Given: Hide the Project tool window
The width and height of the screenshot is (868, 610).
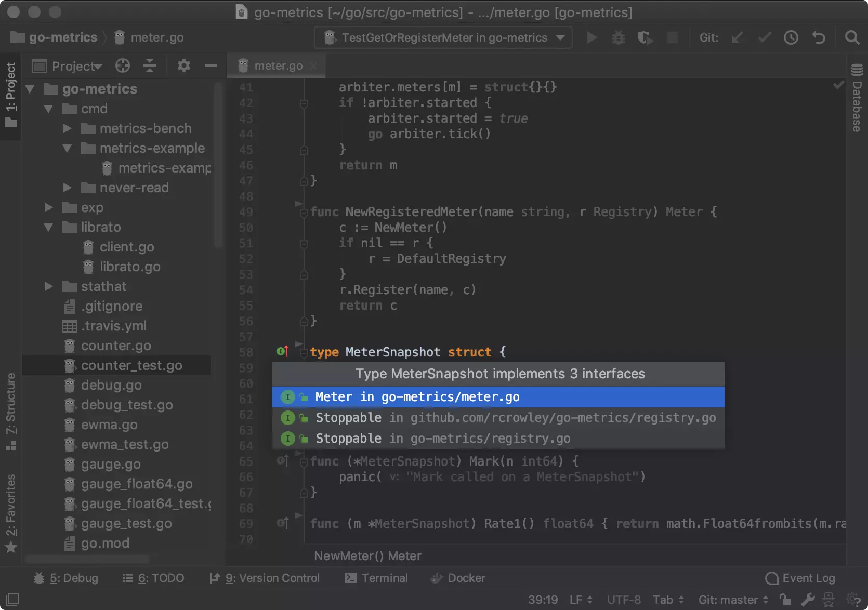Looking at the screenshot, I should pyautogui.click(x=211, y=65).
